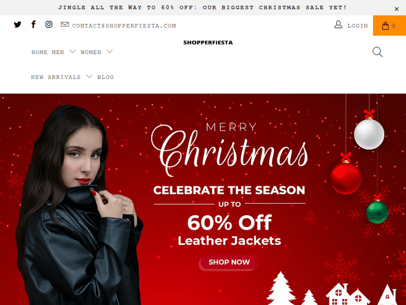The image size is (406, 305).
Task: Open the Twitter social link
Action: (17, 24)
